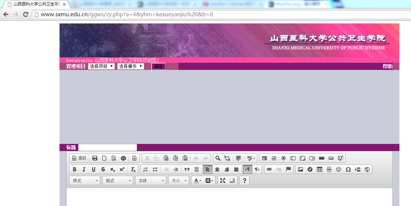Toggle Bold formatting
The height and width of the screenshot is (206, 411).
[74, 169]
